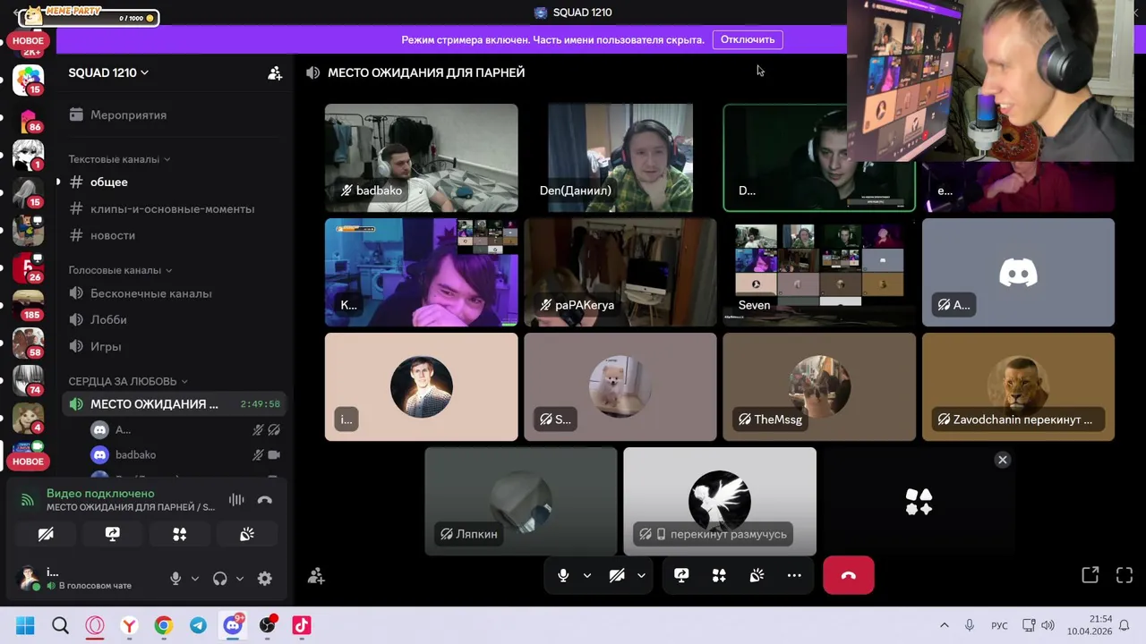Open MEME PARTY quest progress bar
1146x644 pixels.
click(90, 15)
